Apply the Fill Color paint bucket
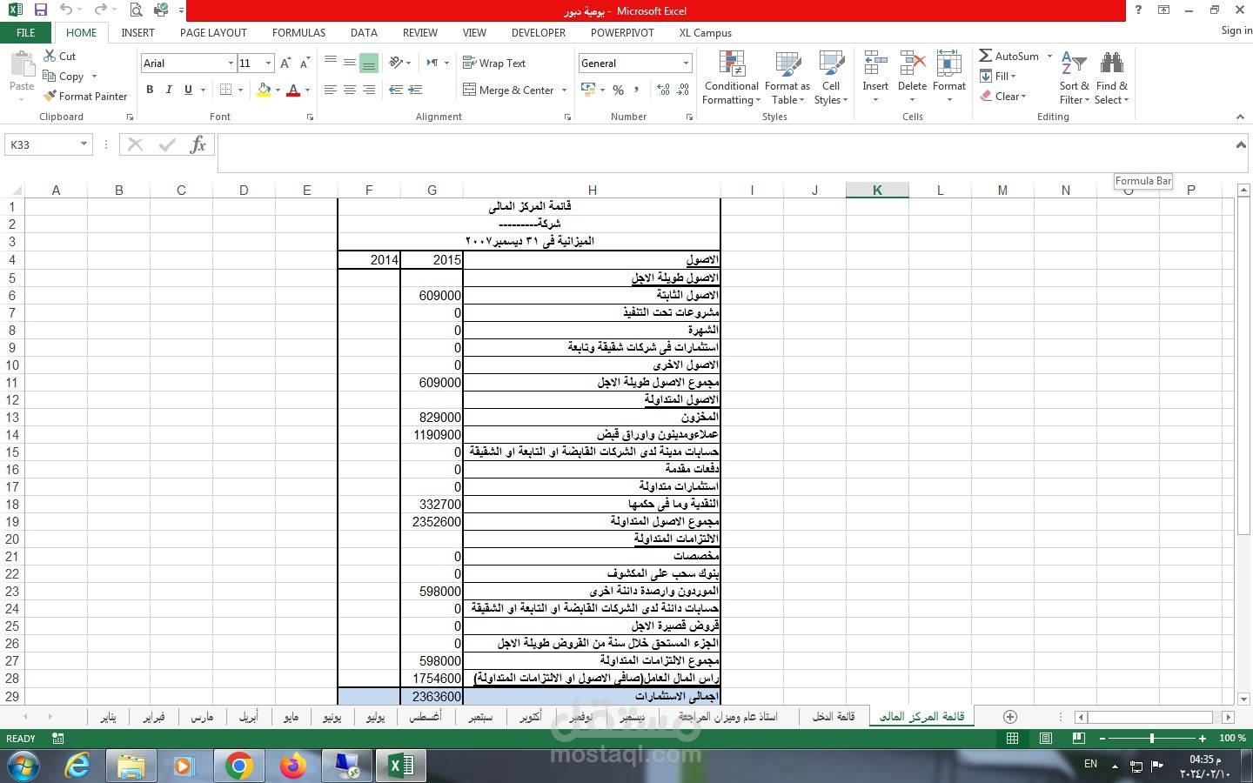Viewport: 1253px width, 783px height. pos(264,90)
